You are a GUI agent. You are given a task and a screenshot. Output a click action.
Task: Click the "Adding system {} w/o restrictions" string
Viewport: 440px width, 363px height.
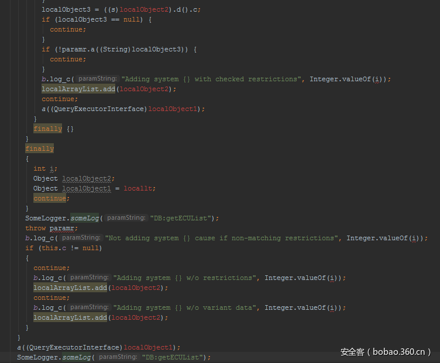(x=185, y=278)
